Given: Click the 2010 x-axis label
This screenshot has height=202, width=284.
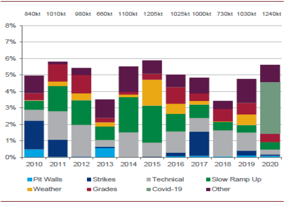Looking at the screenshot, I should (x=34, y=164).
